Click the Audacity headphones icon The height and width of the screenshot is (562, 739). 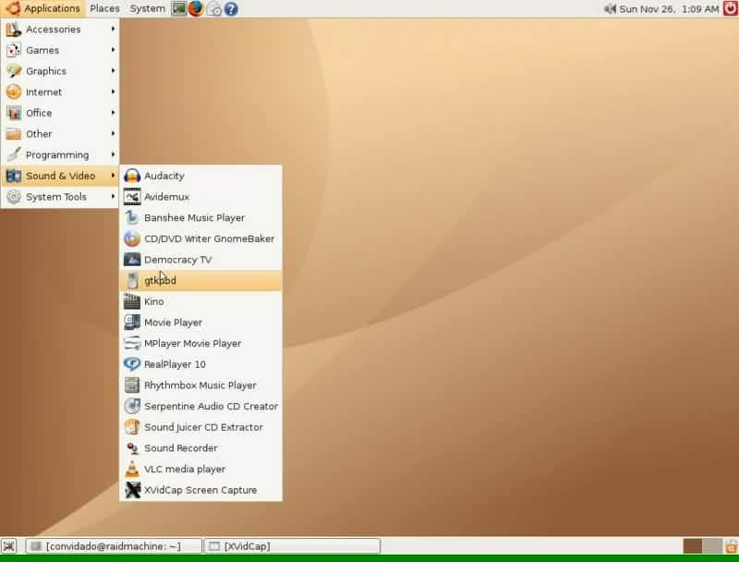132,176
